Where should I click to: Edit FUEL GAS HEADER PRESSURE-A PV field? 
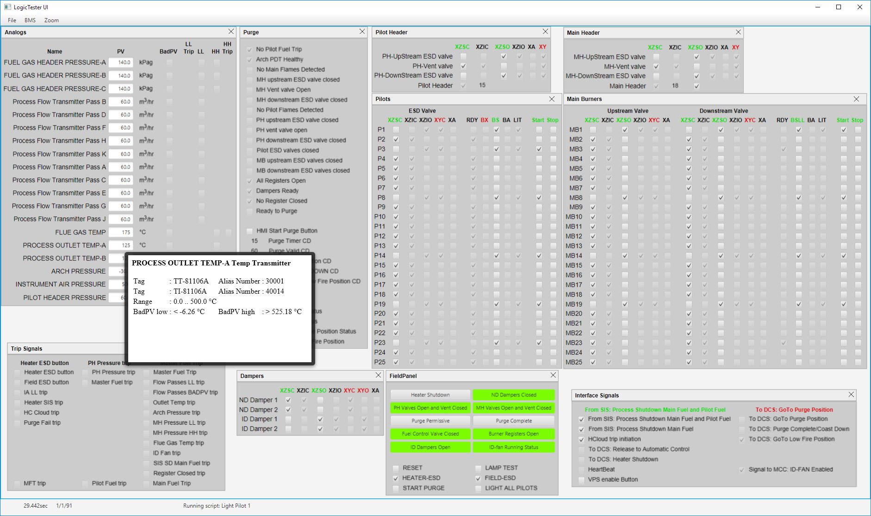click(121, 62)
